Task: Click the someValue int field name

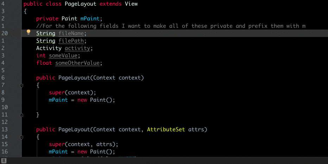Action: pyautogui.click(x=63, y=56)
